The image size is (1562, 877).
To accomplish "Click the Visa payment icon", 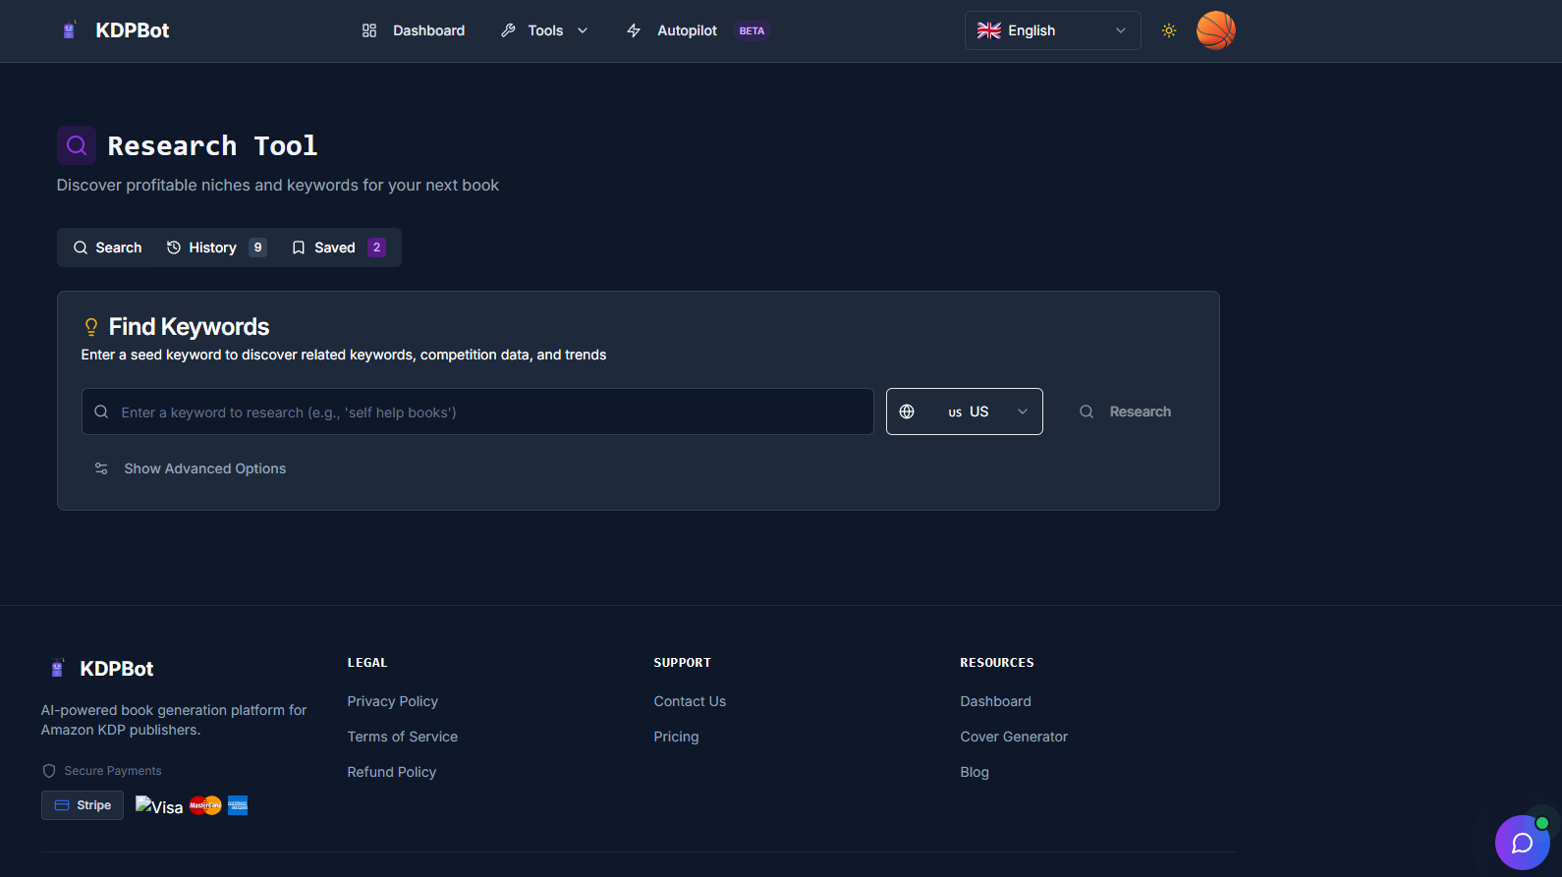I will [x=159, y=806].
